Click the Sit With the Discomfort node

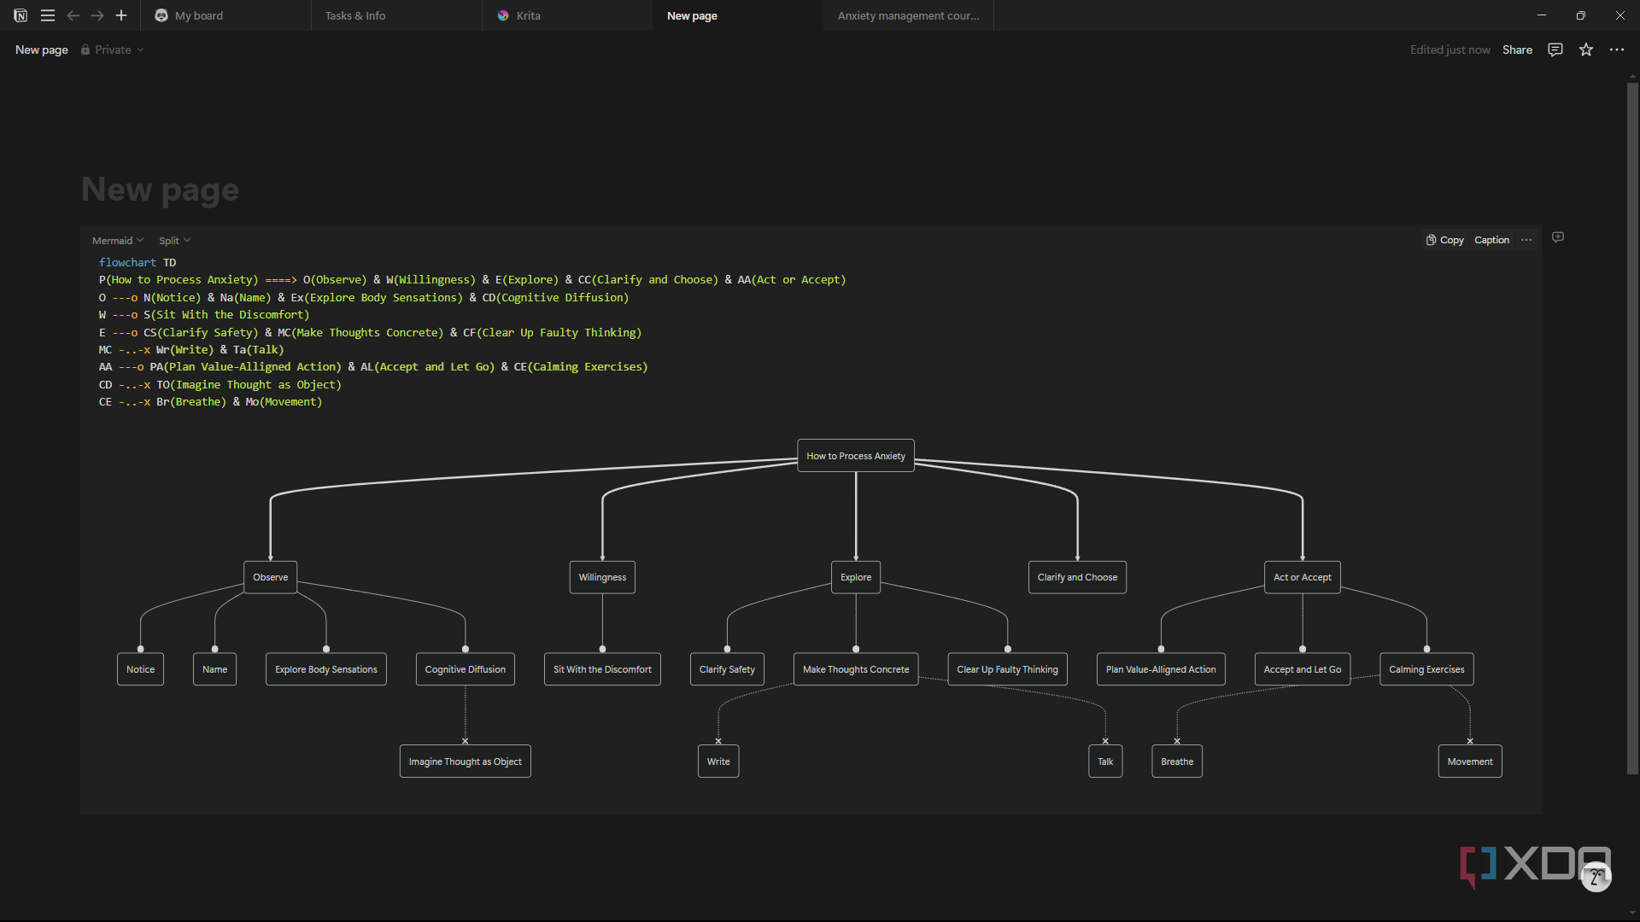(x=602, y=669)
